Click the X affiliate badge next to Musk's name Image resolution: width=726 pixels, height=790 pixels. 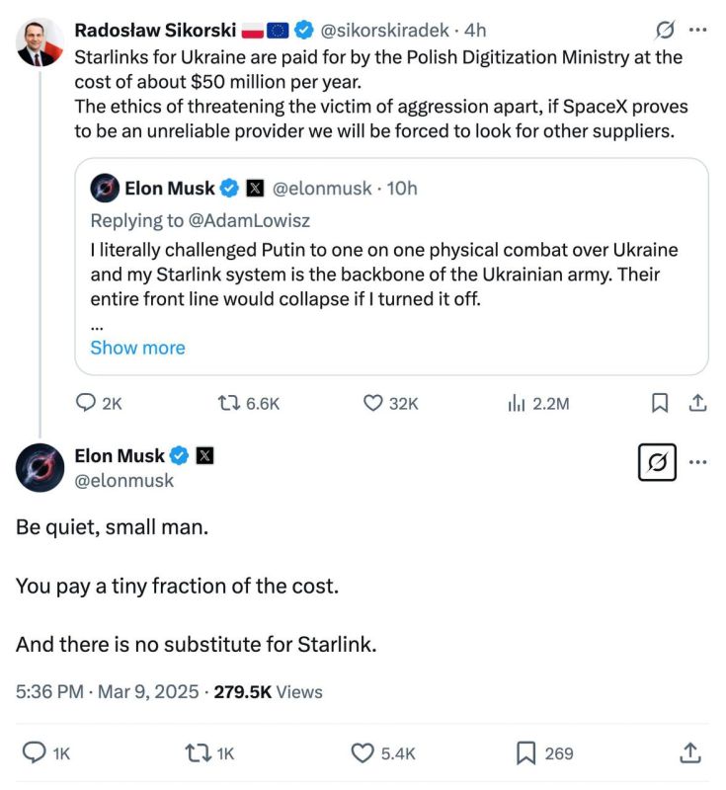pyautogui.click(x=203, y=456)
